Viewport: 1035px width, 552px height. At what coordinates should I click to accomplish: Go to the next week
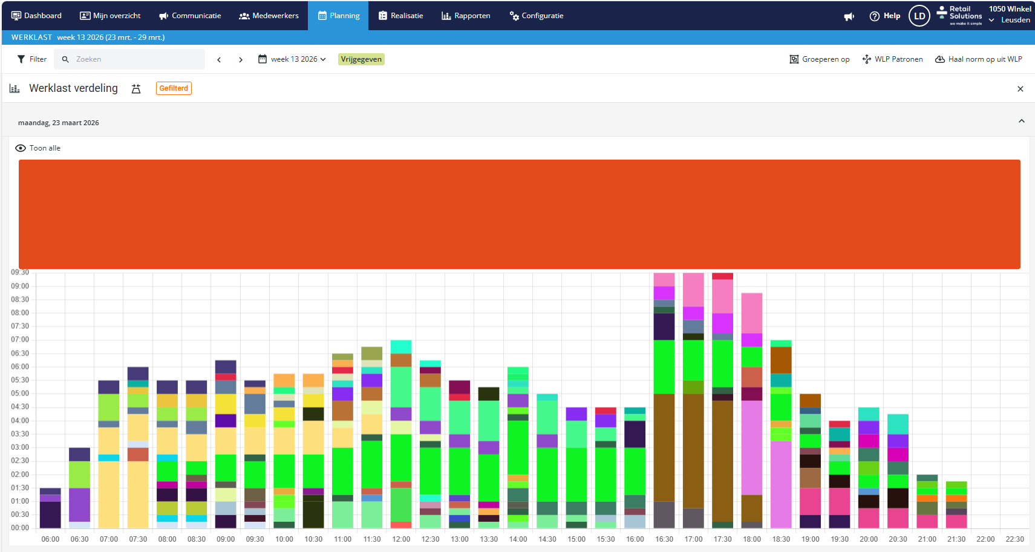(241, 59)
